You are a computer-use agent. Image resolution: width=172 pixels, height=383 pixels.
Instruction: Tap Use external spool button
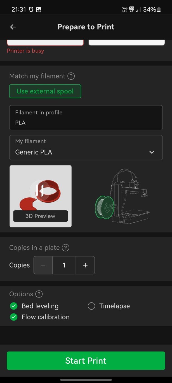45,91
